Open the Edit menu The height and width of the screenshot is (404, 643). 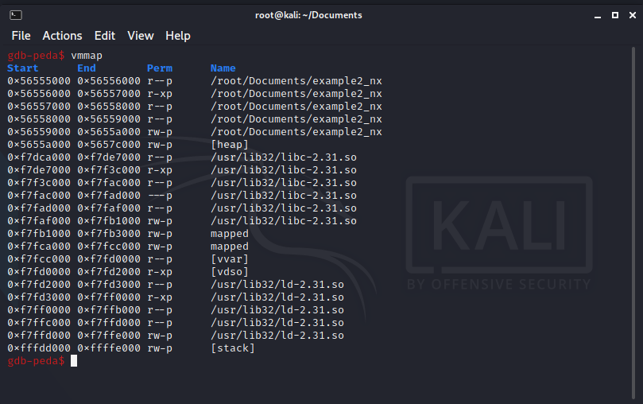tap(105, 36)
